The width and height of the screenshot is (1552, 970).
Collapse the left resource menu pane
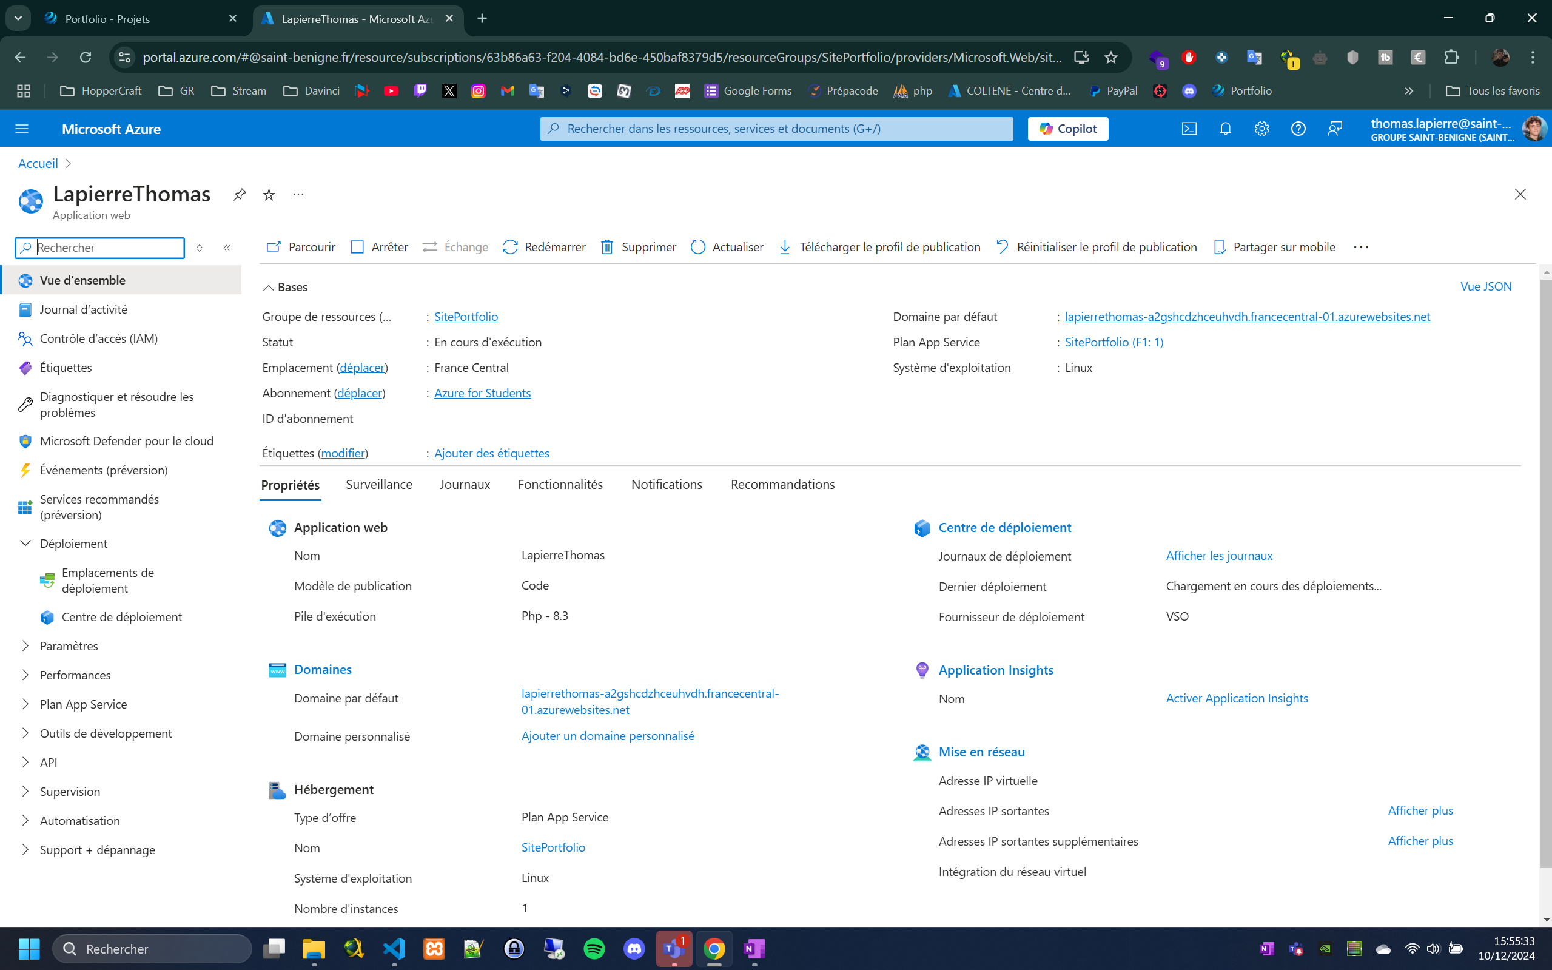click(x=227, y=248)
